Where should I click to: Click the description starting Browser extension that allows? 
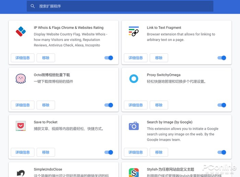click(x=181, y=37)
